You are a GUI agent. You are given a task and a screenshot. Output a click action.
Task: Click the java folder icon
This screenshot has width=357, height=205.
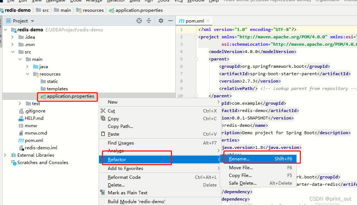[x=36, y=67]
